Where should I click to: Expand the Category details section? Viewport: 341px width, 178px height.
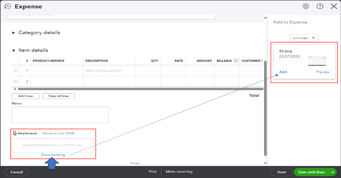point(14,33)
